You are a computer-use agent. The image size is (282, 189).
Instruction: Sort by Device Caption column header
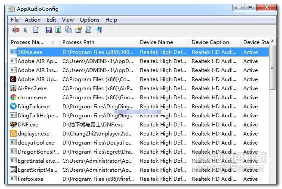pos(214,42)
